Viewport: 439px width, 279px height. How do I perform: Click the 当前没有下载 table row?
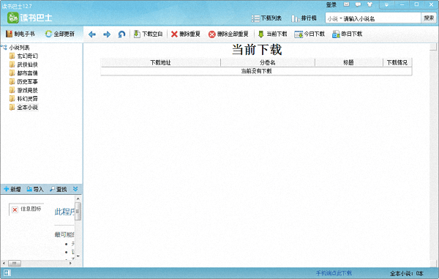(x=256, y=71)
